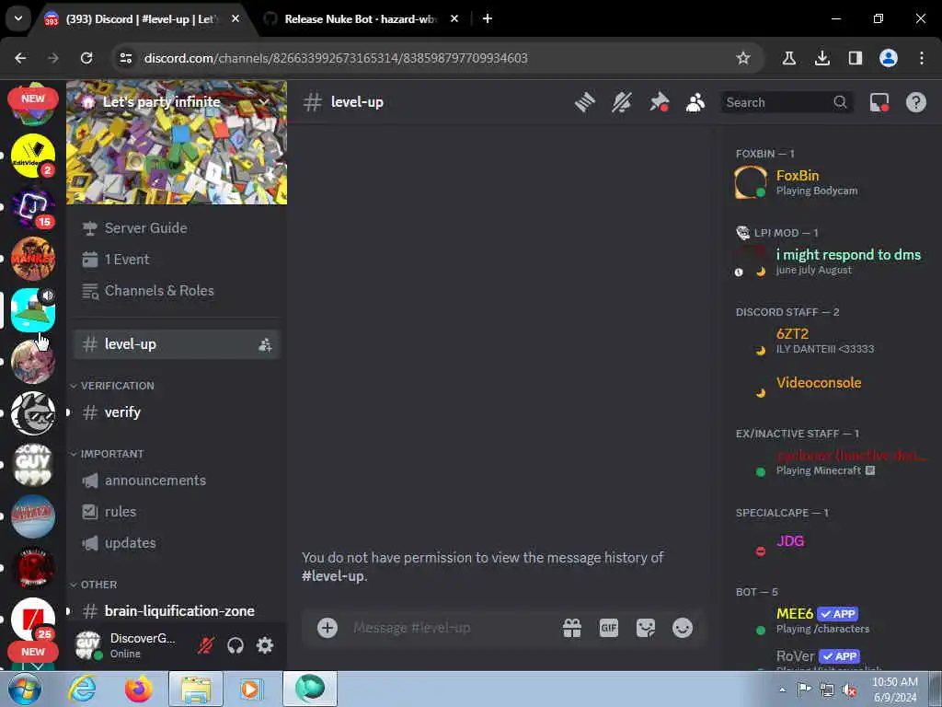Screen dimensions: 942x707
Task: Switch to the Discord #level-up tab
Action: pos(141,18)
